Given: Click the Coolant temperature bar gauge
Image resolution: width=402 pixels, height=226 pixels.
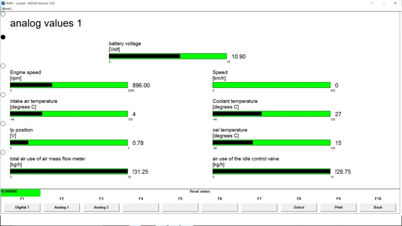Looking at the screenshot, I should click(271, 114).
